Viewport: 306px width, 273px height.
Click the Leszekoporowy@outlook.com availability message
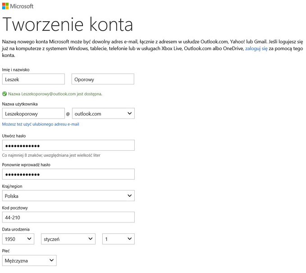55,94
